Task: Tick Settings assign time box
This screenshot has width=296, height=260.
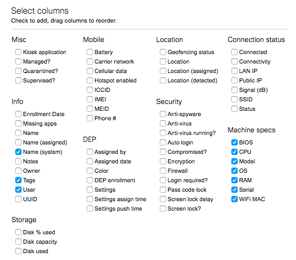Action: coord(90,199)
